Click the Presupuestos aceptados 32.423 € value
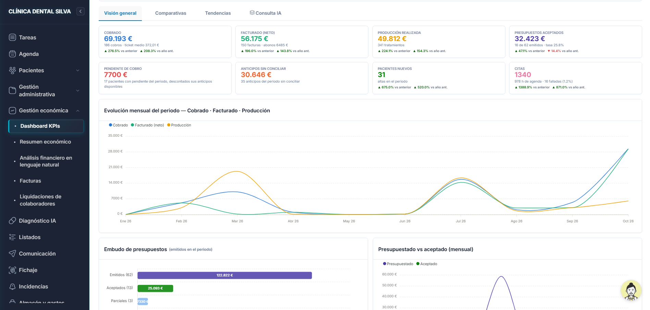 tap(530, 39)
